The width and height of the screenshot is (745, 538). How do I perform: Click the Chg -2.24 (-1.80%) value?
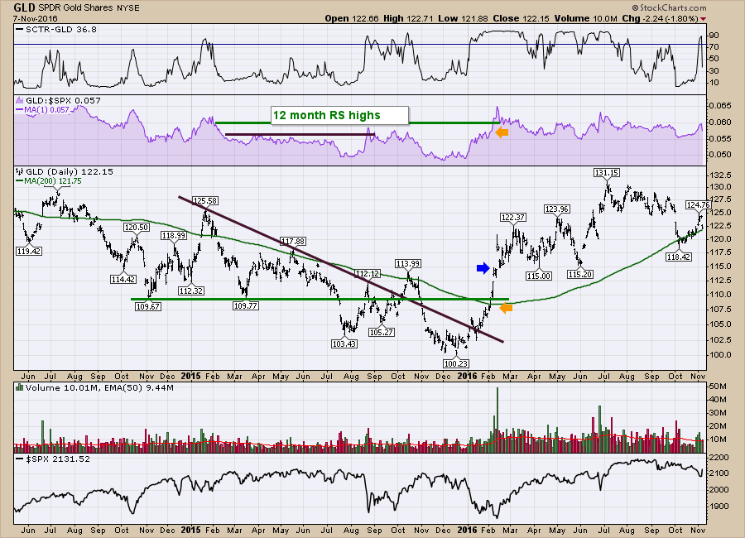660,18
